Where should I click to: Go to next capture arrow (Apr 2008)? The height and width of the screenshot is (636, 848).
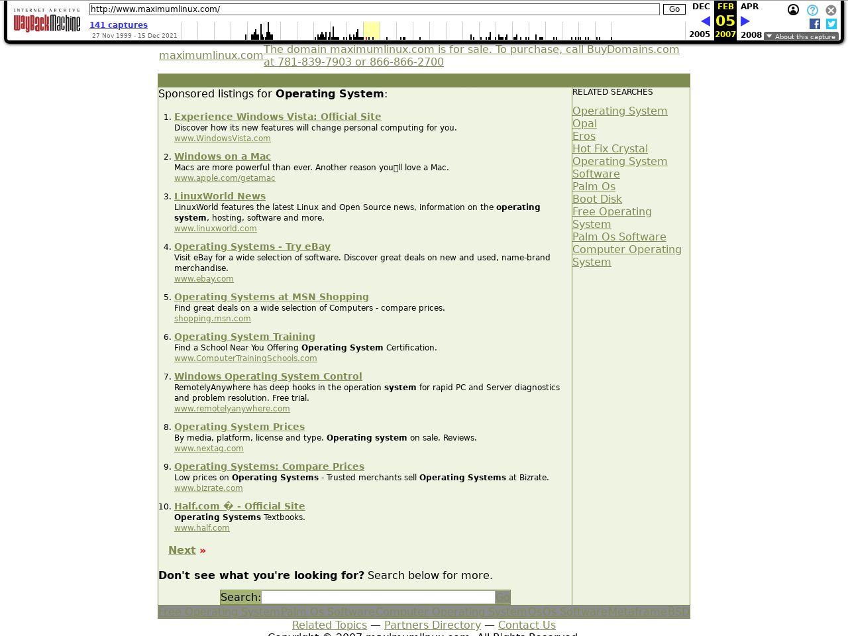pos(745,21)
